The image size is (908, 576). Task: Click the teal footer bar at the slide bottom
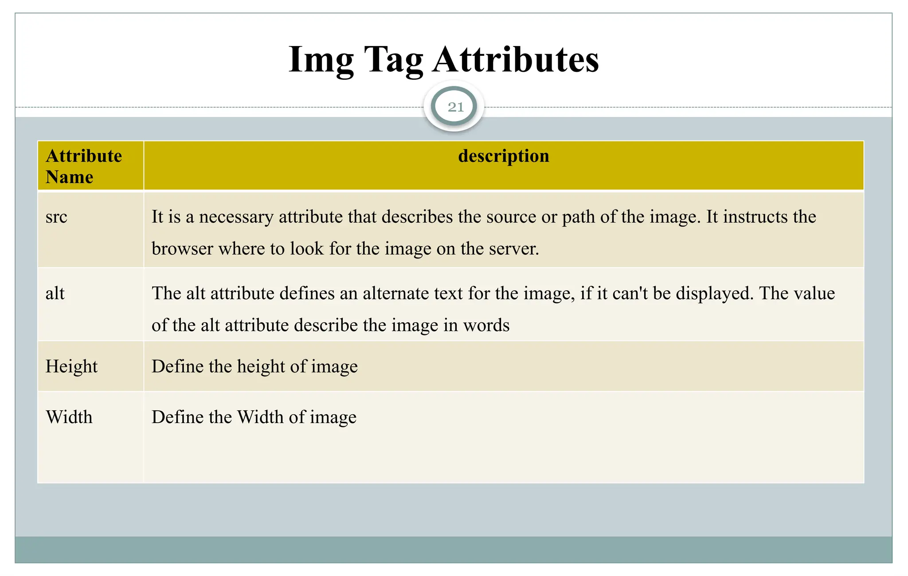(454, 549)
